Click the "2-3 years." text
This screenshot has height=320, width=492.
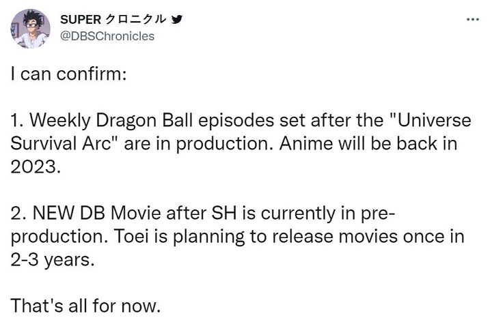tap(50, 261)
